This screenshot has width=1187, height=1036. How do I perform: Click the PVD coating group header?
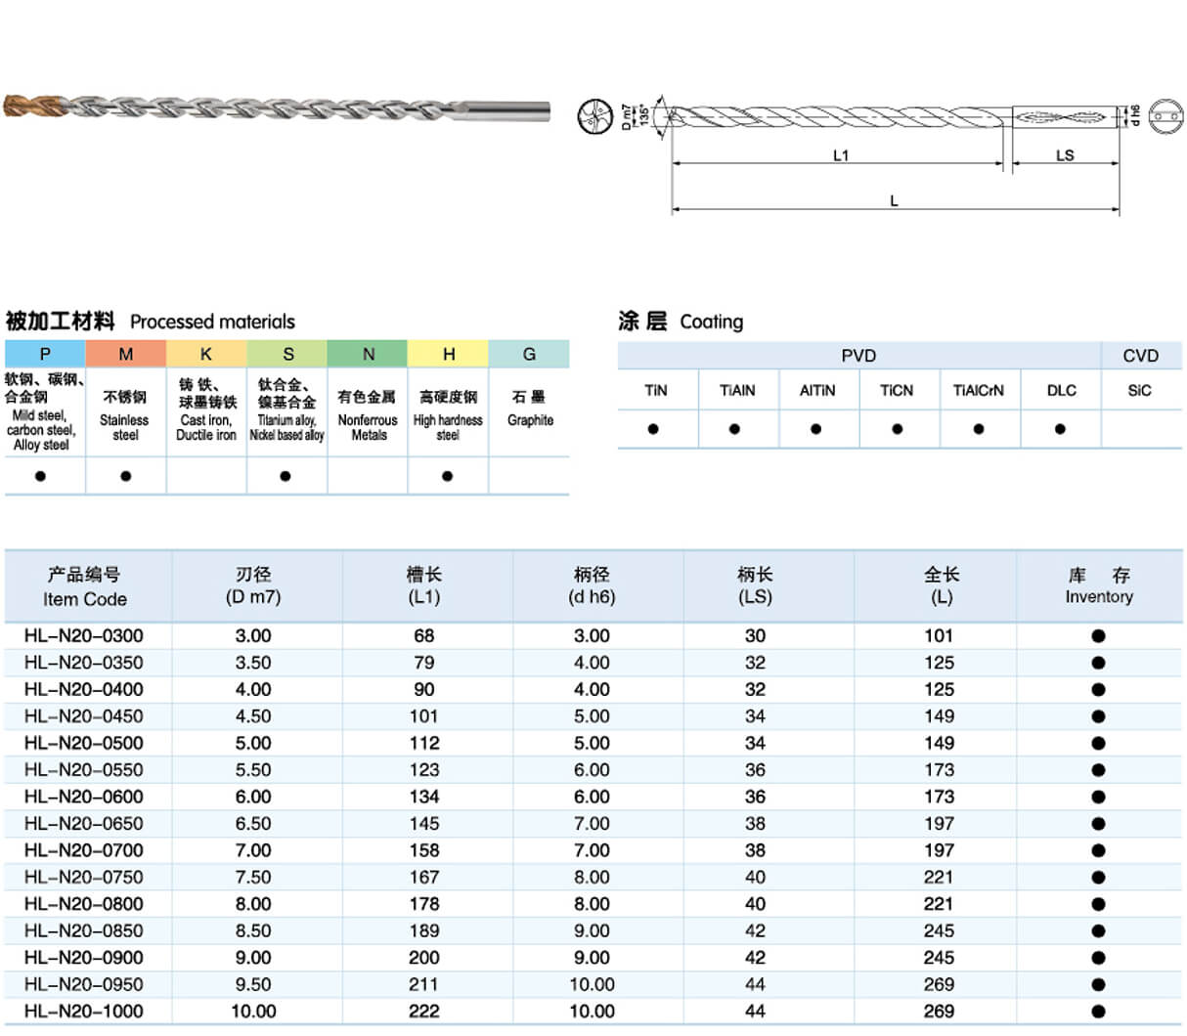pos(858,356)
